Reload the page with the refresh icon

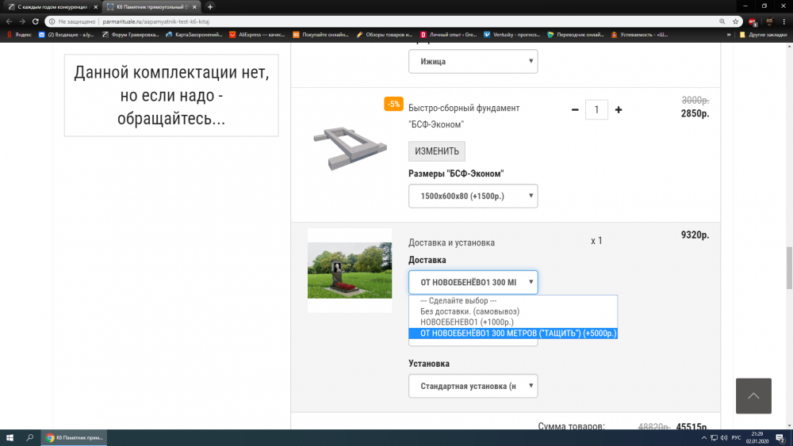pos(36,21)
